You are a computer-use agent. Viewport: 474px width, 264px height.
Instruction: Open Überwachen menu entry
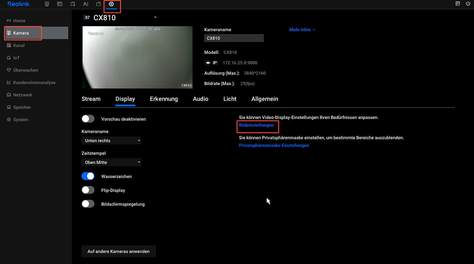click(36, 70)
